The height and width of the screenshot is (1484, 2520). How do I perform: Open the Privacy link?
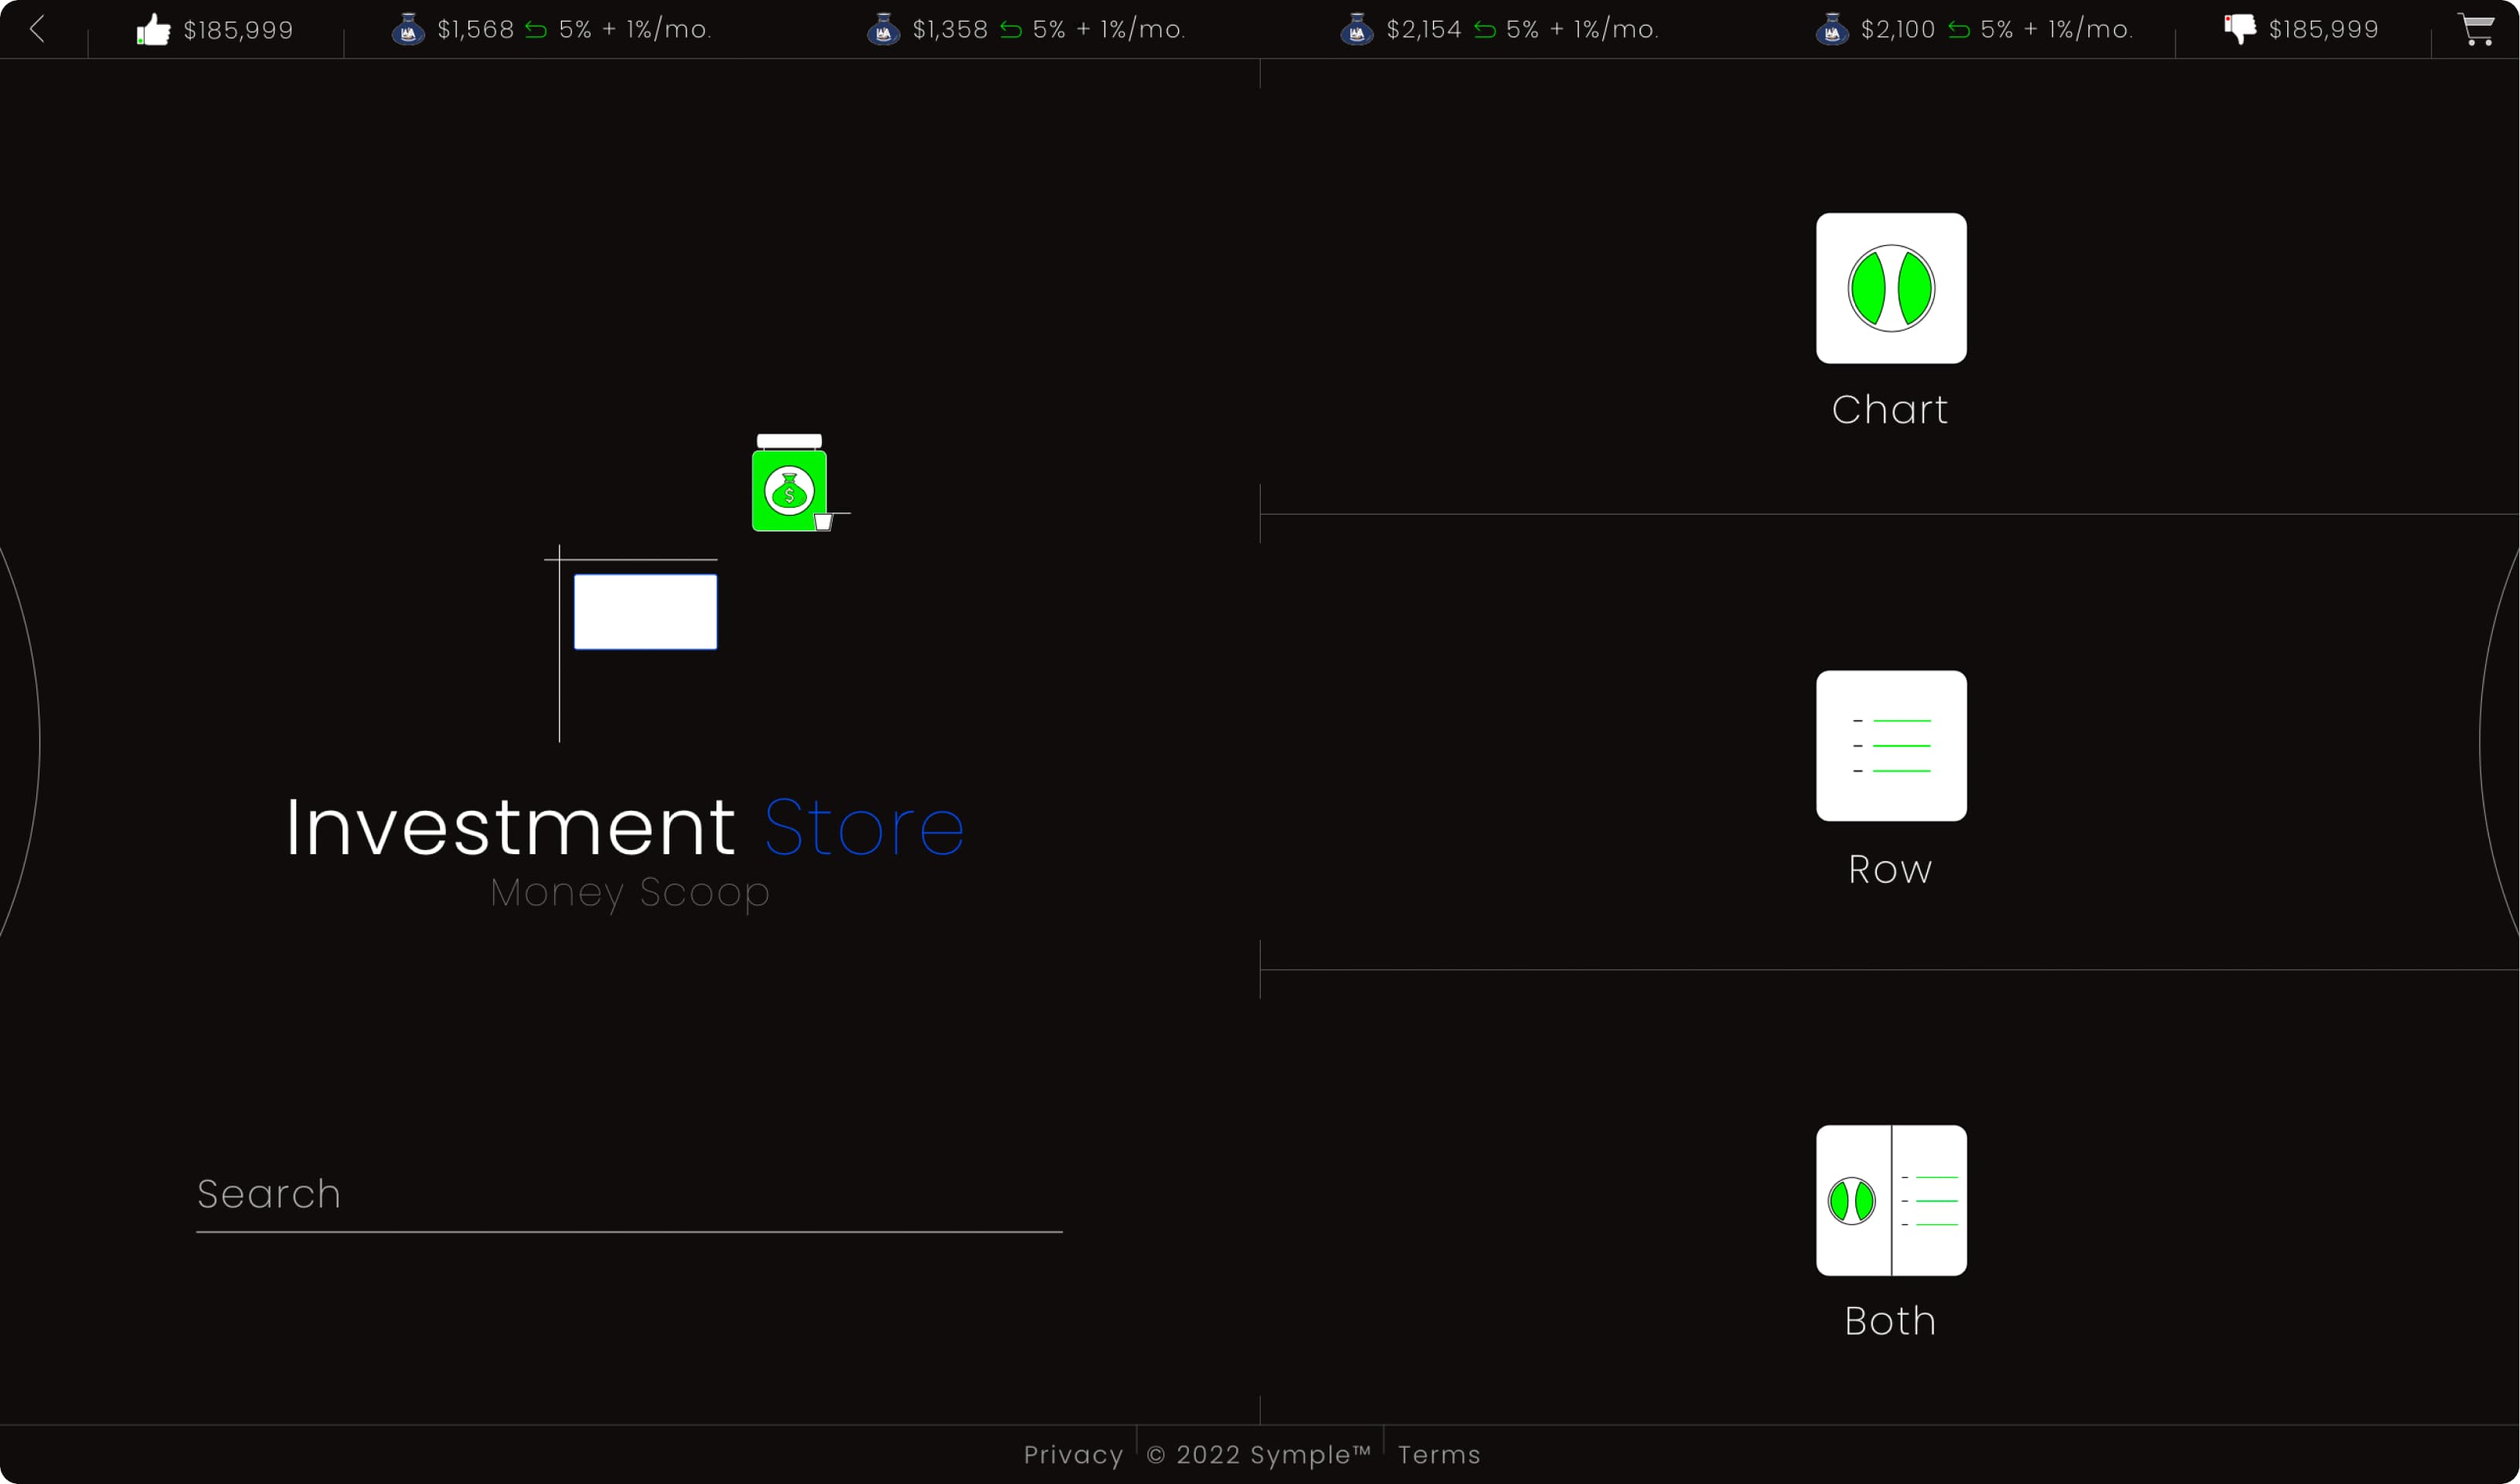[x=1073, y=1454]
